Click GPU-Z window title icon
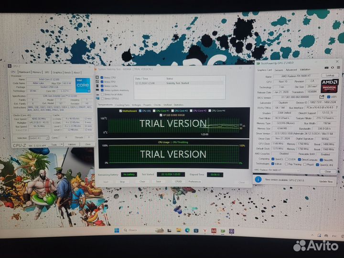344x258 pixels. 258,64
